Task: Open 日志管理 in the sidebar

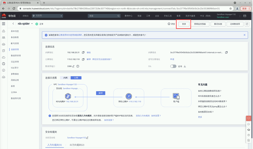Action: (x=15, y=62)
